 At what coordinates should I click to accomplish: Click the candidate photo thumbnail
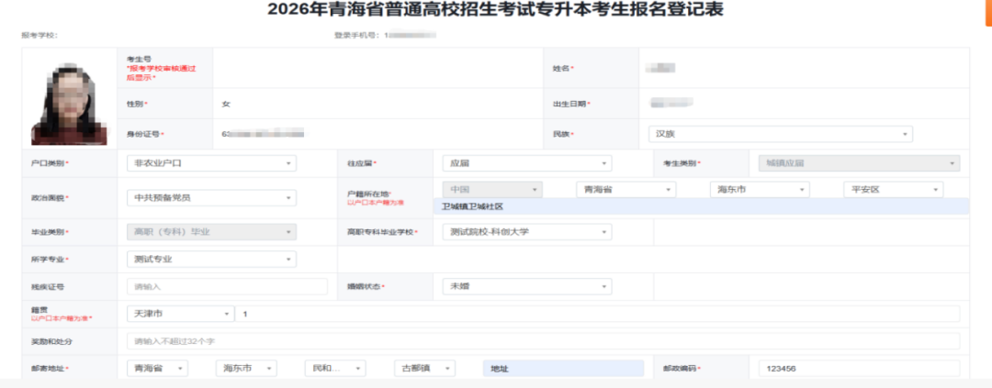[69, 98]
